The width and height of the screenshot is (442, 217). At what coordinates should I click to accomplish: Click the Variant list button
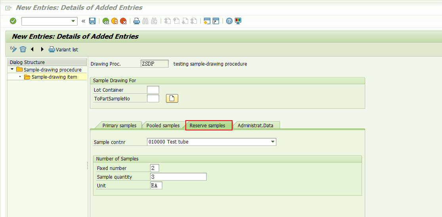point(63,49)
